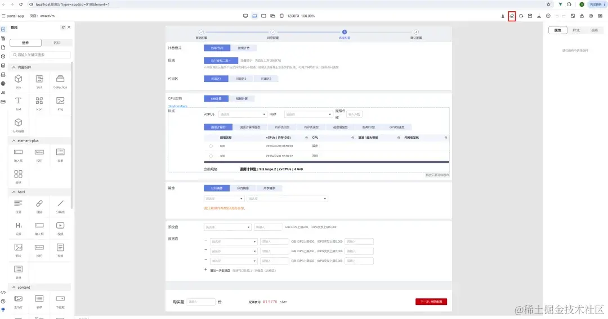Image resolution: width=608 pixels, height=319 pixels.
Task: Click the refresh icon in top toolbar
Action: [521, 16]
